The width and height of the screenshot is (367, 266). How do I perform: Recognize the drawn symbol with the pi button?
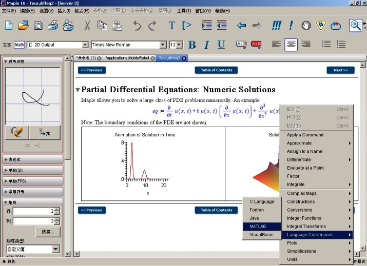tap(45, 132)
